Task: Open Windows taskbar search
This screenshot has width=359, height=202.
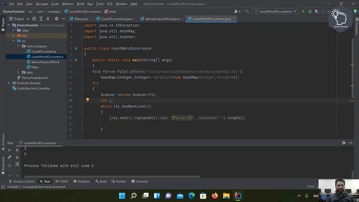Action: tap(134, 196)
